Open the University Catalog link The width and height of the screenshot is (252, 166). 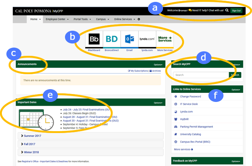pyautogui.click(x=190, y=134)
